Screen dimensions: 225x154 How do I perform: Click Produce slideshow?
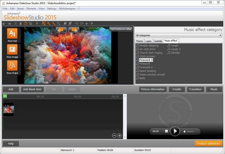tap(208, 143)
